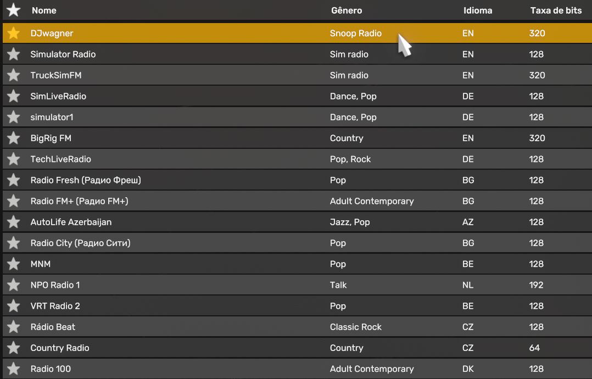Add AutoLife Azerbaijan to favorites

(x=14, y=222)
